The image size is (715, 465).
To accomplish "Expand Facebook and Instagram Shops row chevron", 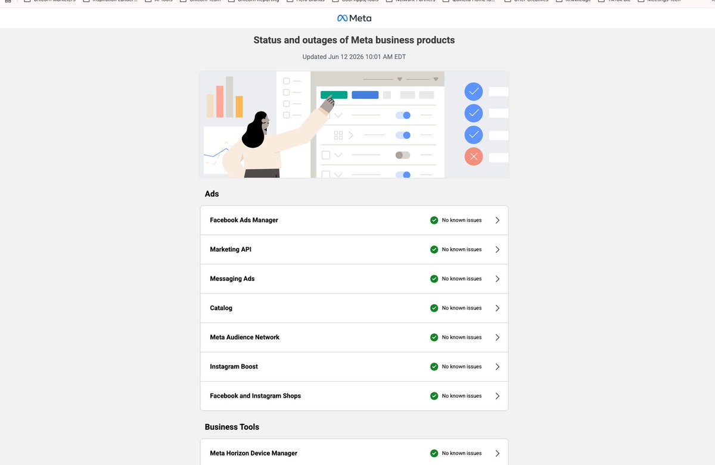I will click(498, 396).
